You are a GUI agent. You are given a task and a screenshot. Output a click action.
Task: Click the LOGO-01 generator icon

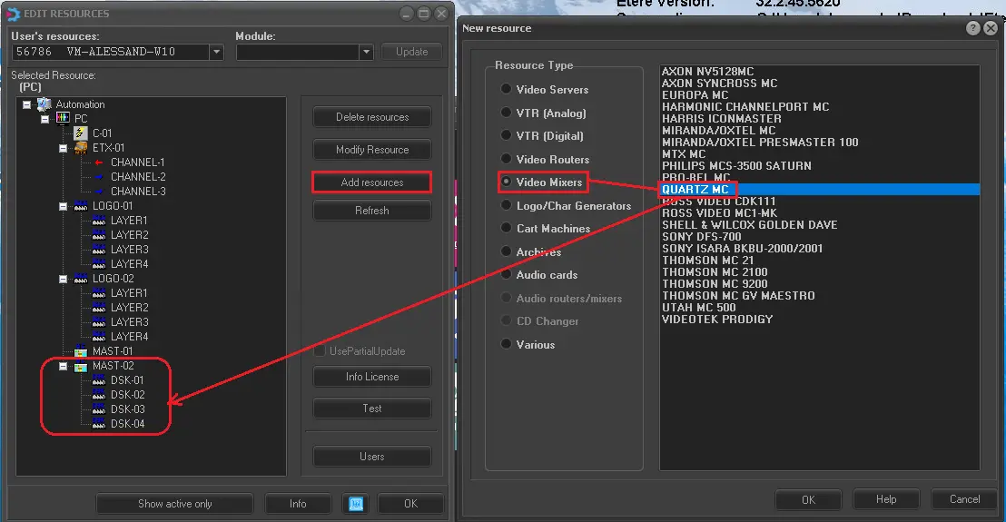[81, 206]
